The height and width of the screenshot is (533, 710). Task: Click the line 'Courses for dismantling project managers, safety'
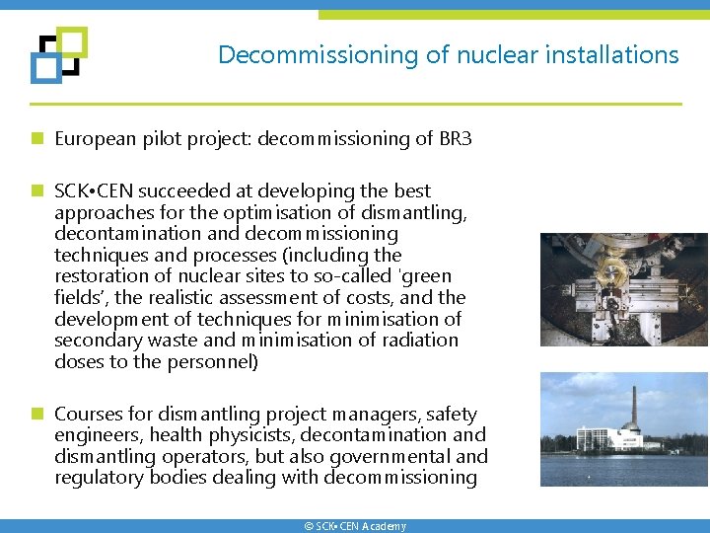(x=266, y=415)
